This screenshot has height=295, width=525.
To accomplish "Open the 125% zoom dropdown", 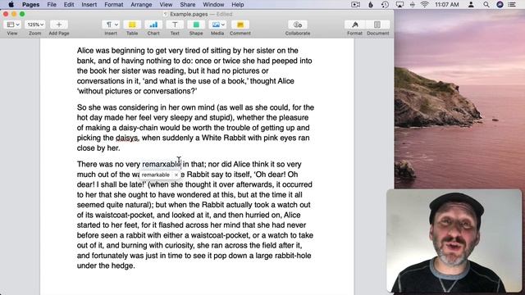I will click(x=35, y=25).
